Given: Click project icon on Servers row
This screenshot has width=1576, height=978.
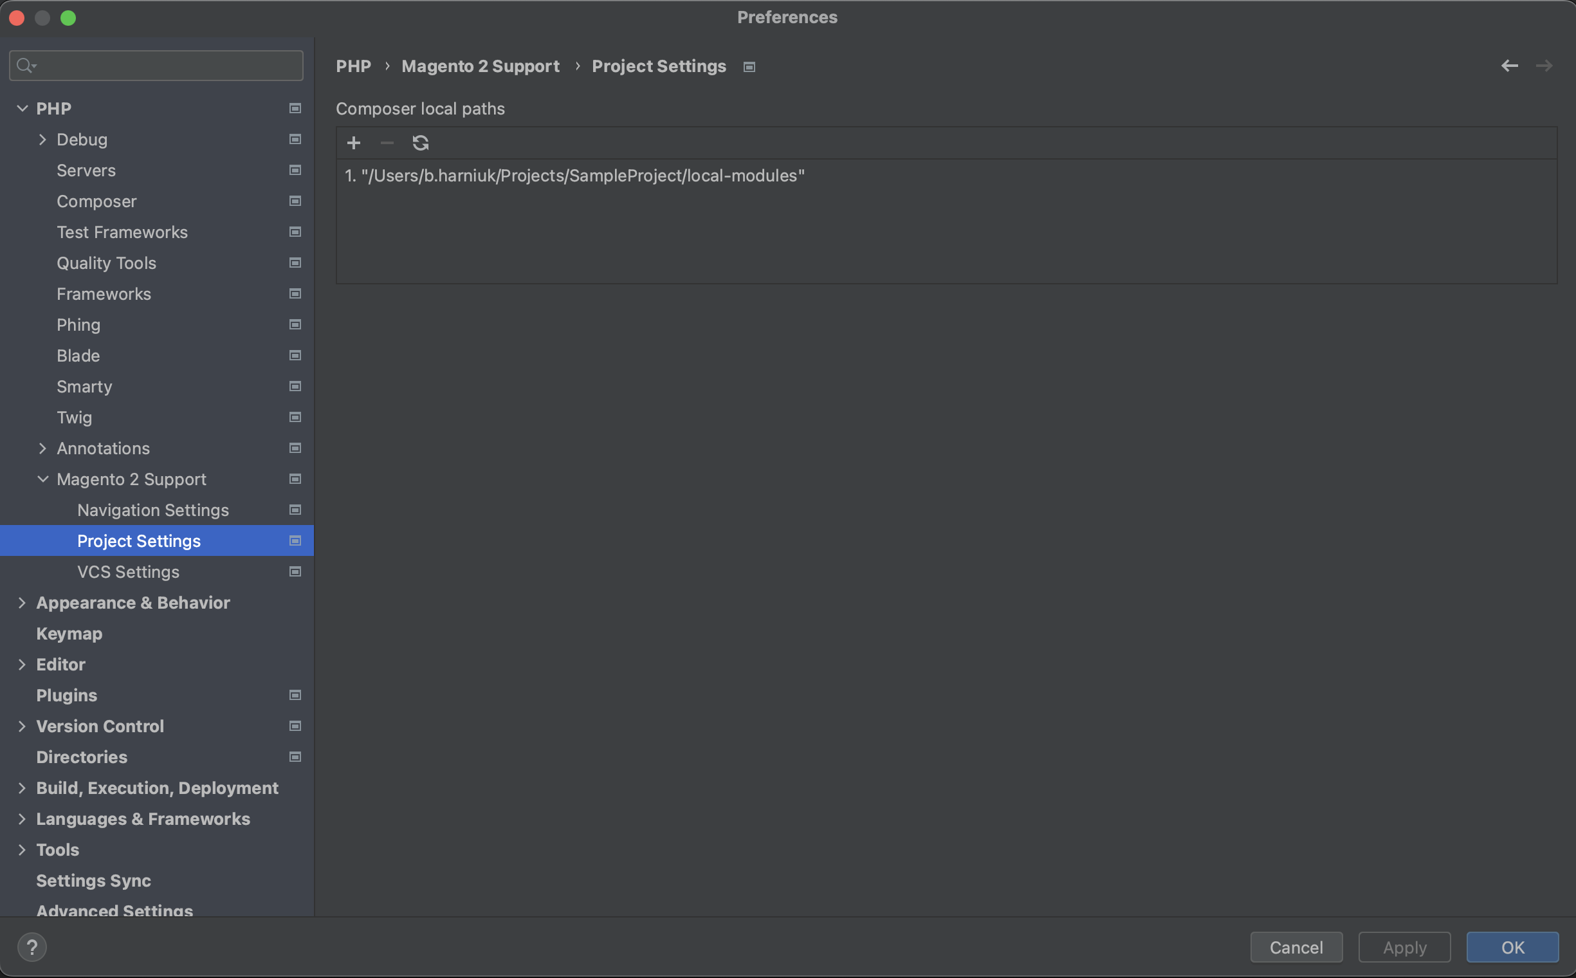Looking at the screenshot, I should (x=295, y=170).
